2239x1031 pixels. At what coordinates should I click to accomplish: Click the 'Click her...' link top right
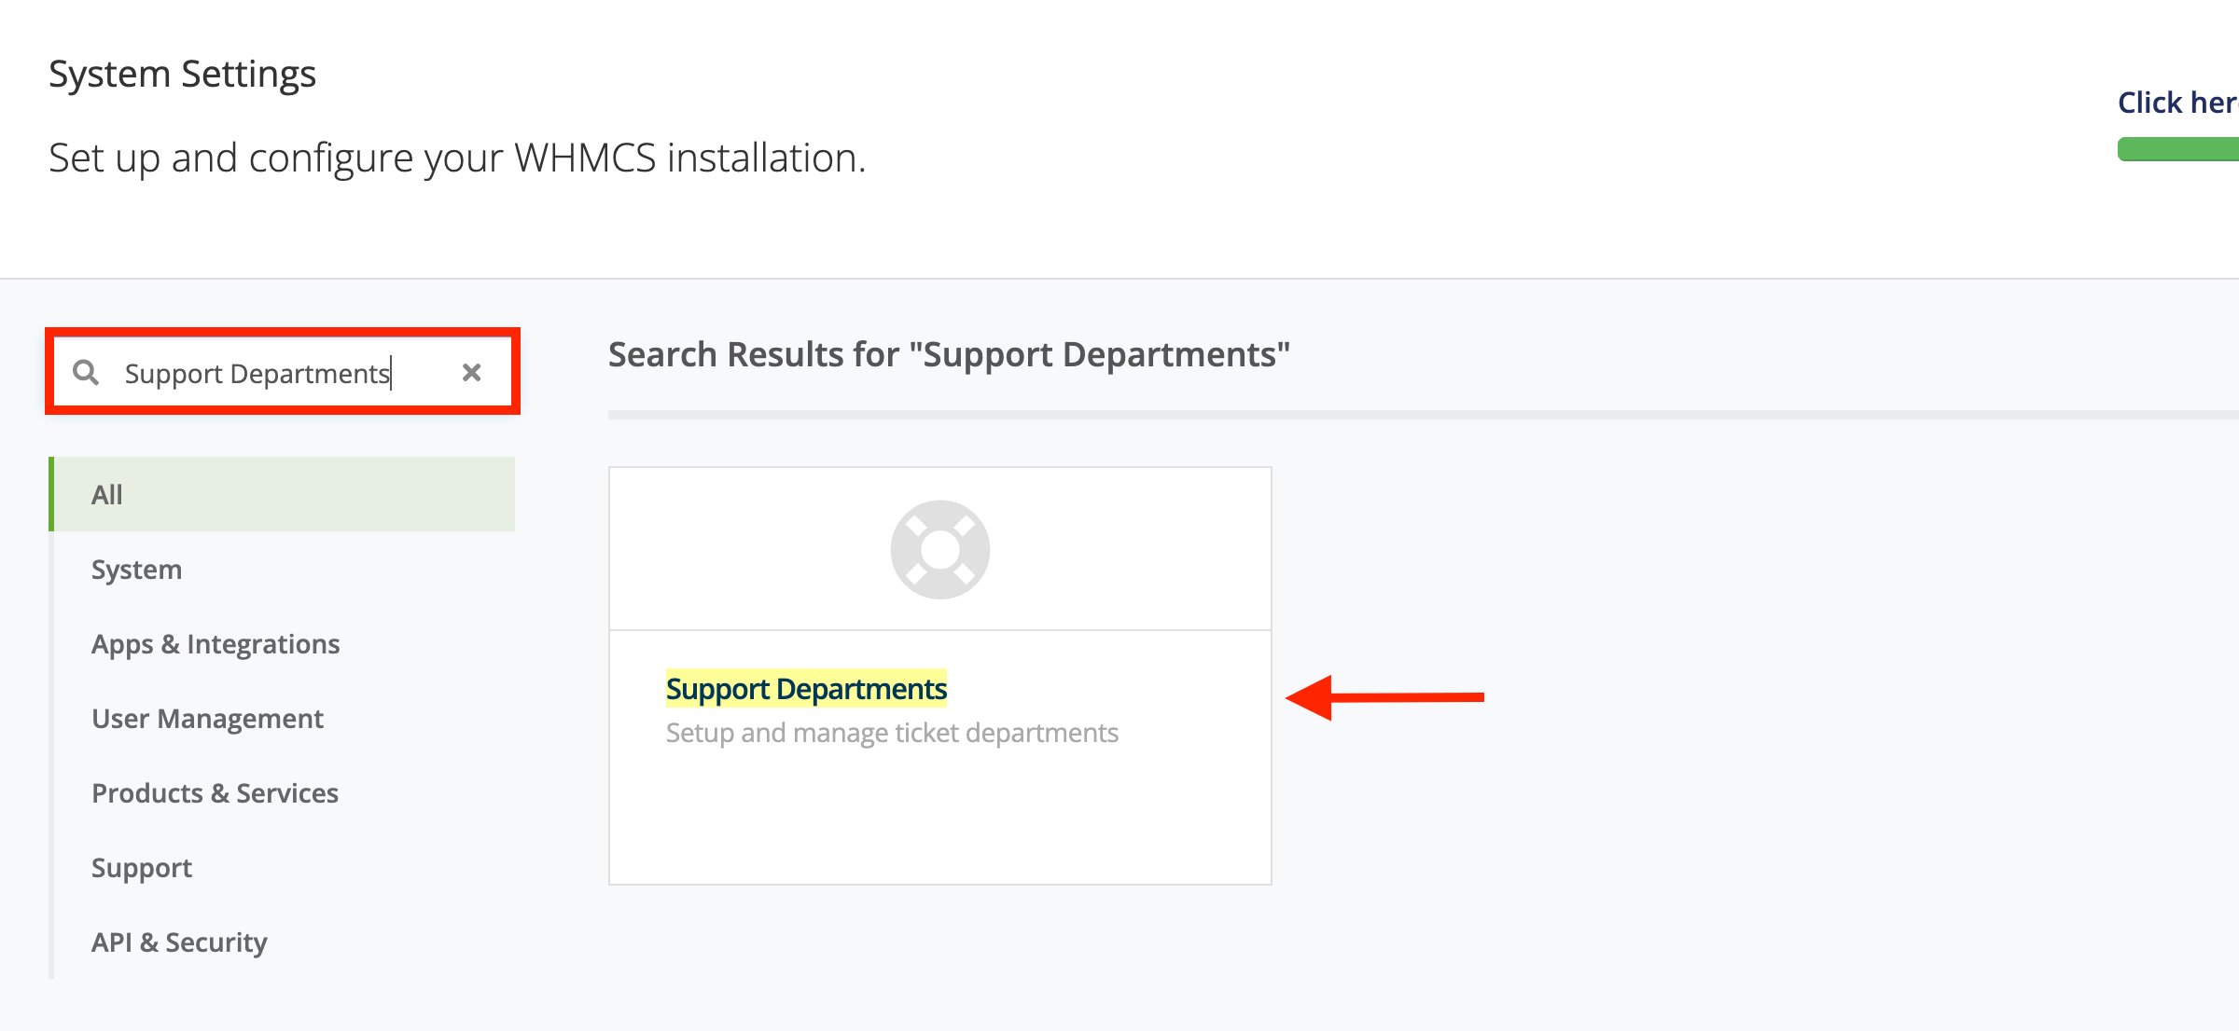[2177, 103]
